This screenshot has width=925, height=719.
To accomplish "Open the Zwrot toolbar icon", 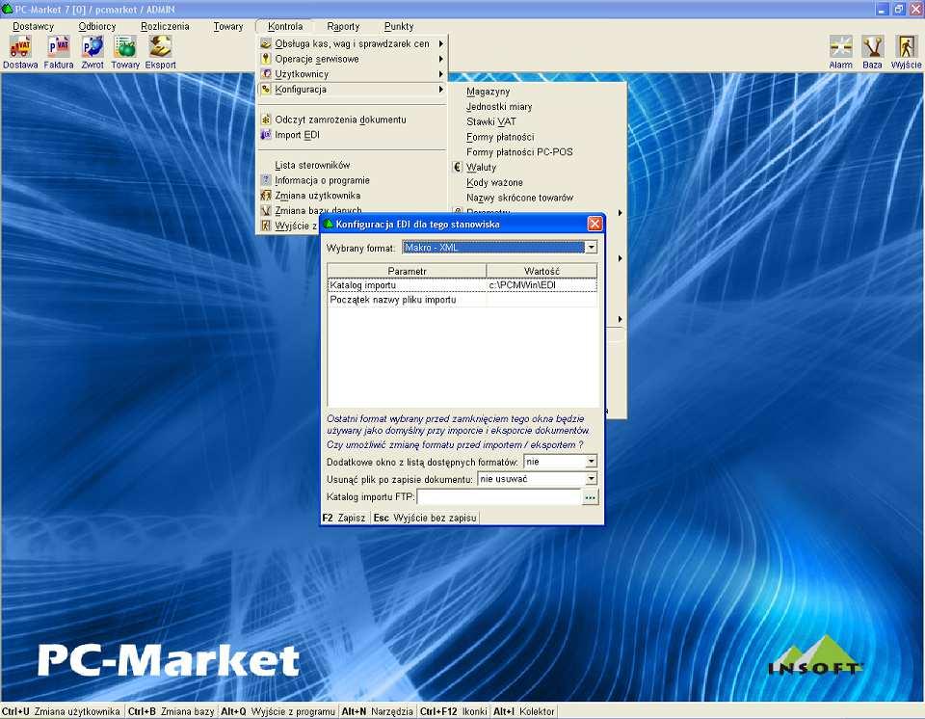I will click(92, 52).
